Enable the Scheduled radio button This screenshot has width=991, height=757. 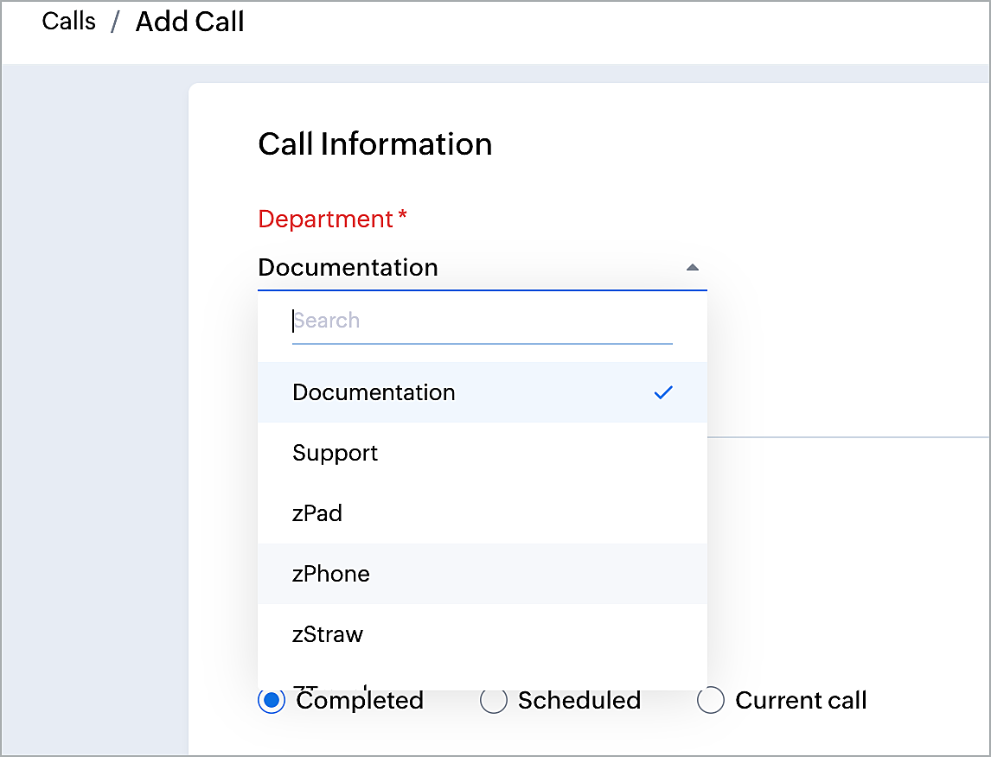point(494,700)
